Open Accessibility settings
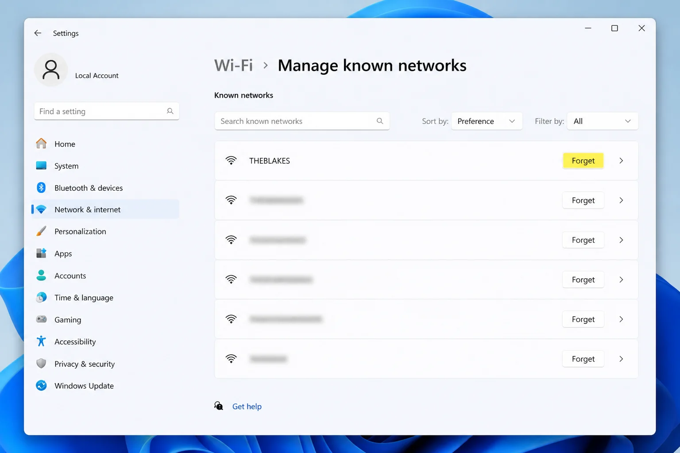Image resolution: width=680 pixels, height=453 pixels. pyautogui.click(x=105, y=342)
